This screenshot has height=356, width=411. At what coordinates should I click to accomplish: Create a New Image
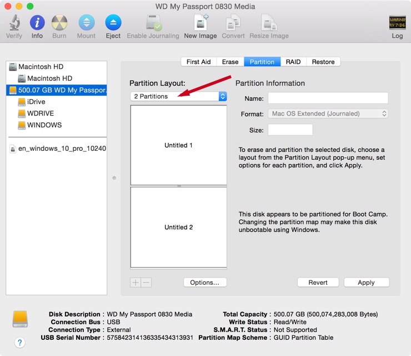pyautogui.click(x=201, y=23)
